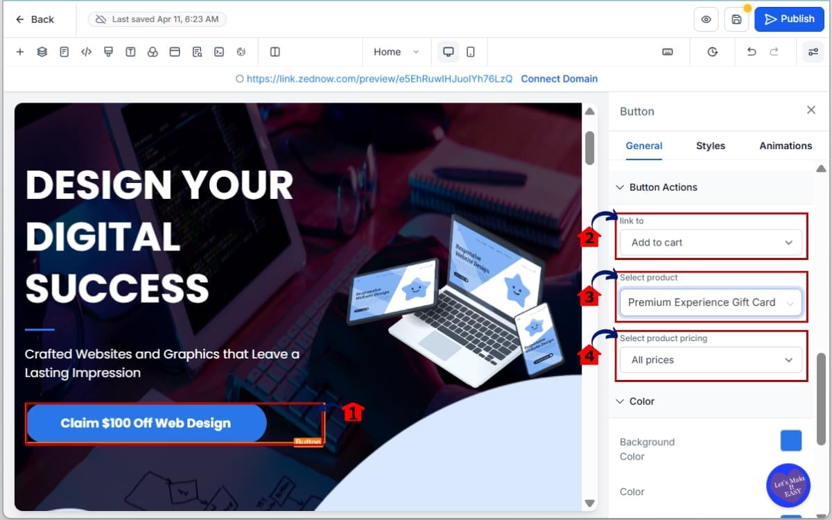The width and height of the screenshot is (832, 520).
Task: Select the Crafted Websites and Graphics subheadline
Action: (162, 363)
